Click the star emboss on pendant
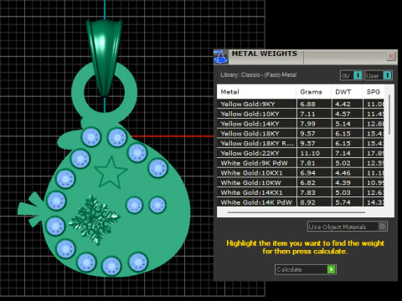Screen dimensions: 402x301 111,172
